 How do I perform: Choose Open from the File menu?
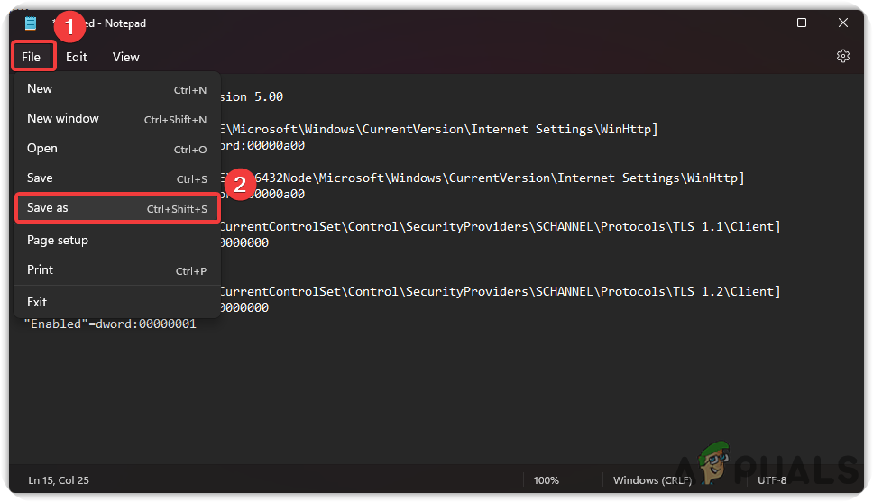(117, 149)
